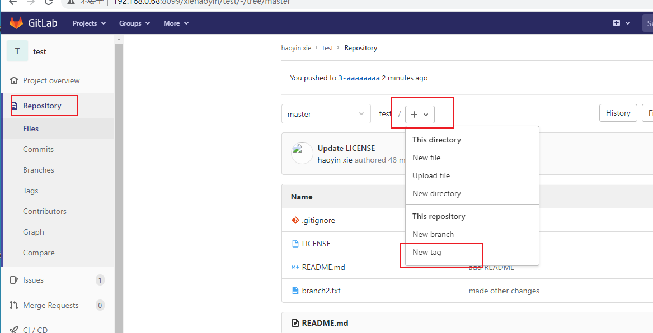Click the document icon beside LICENSE
653x333 pixels.
tap(295, 243)
